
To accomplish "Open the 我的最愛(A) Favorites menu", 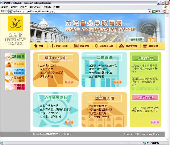I will pyautogui.click(x=36, y=7).
